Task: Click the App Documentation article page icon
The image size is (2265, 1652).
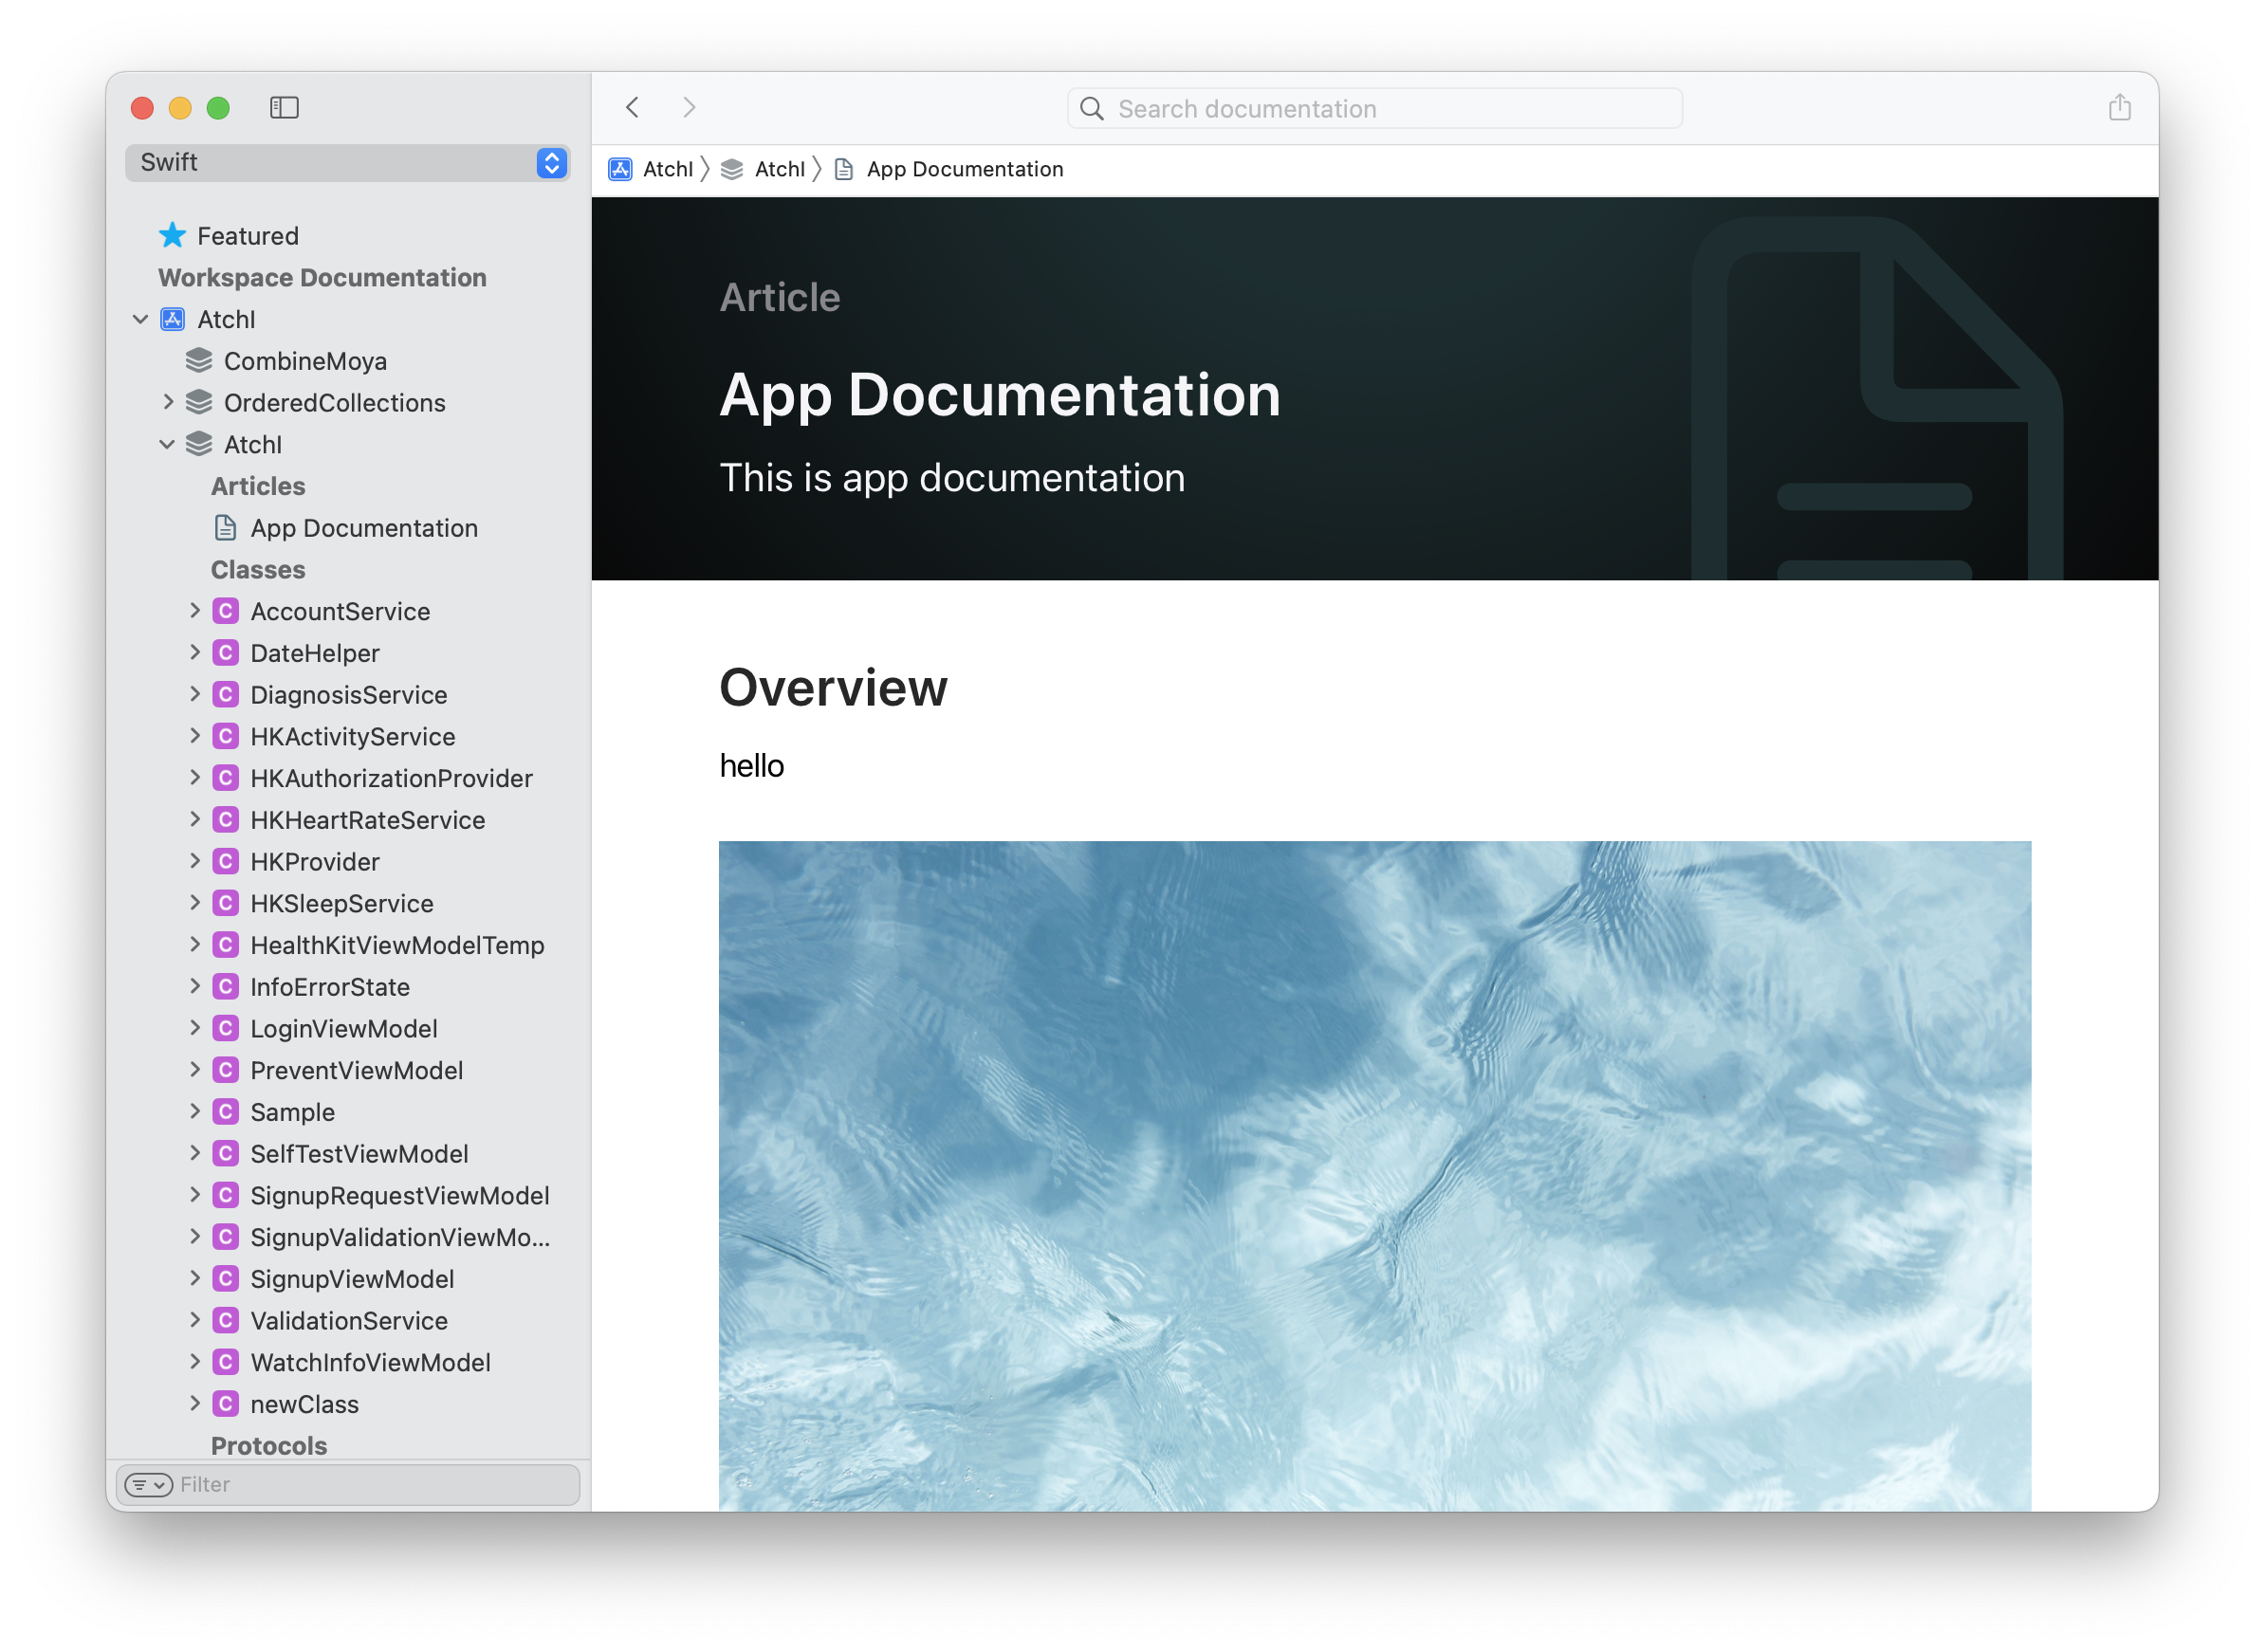Action: click(226, 528)
